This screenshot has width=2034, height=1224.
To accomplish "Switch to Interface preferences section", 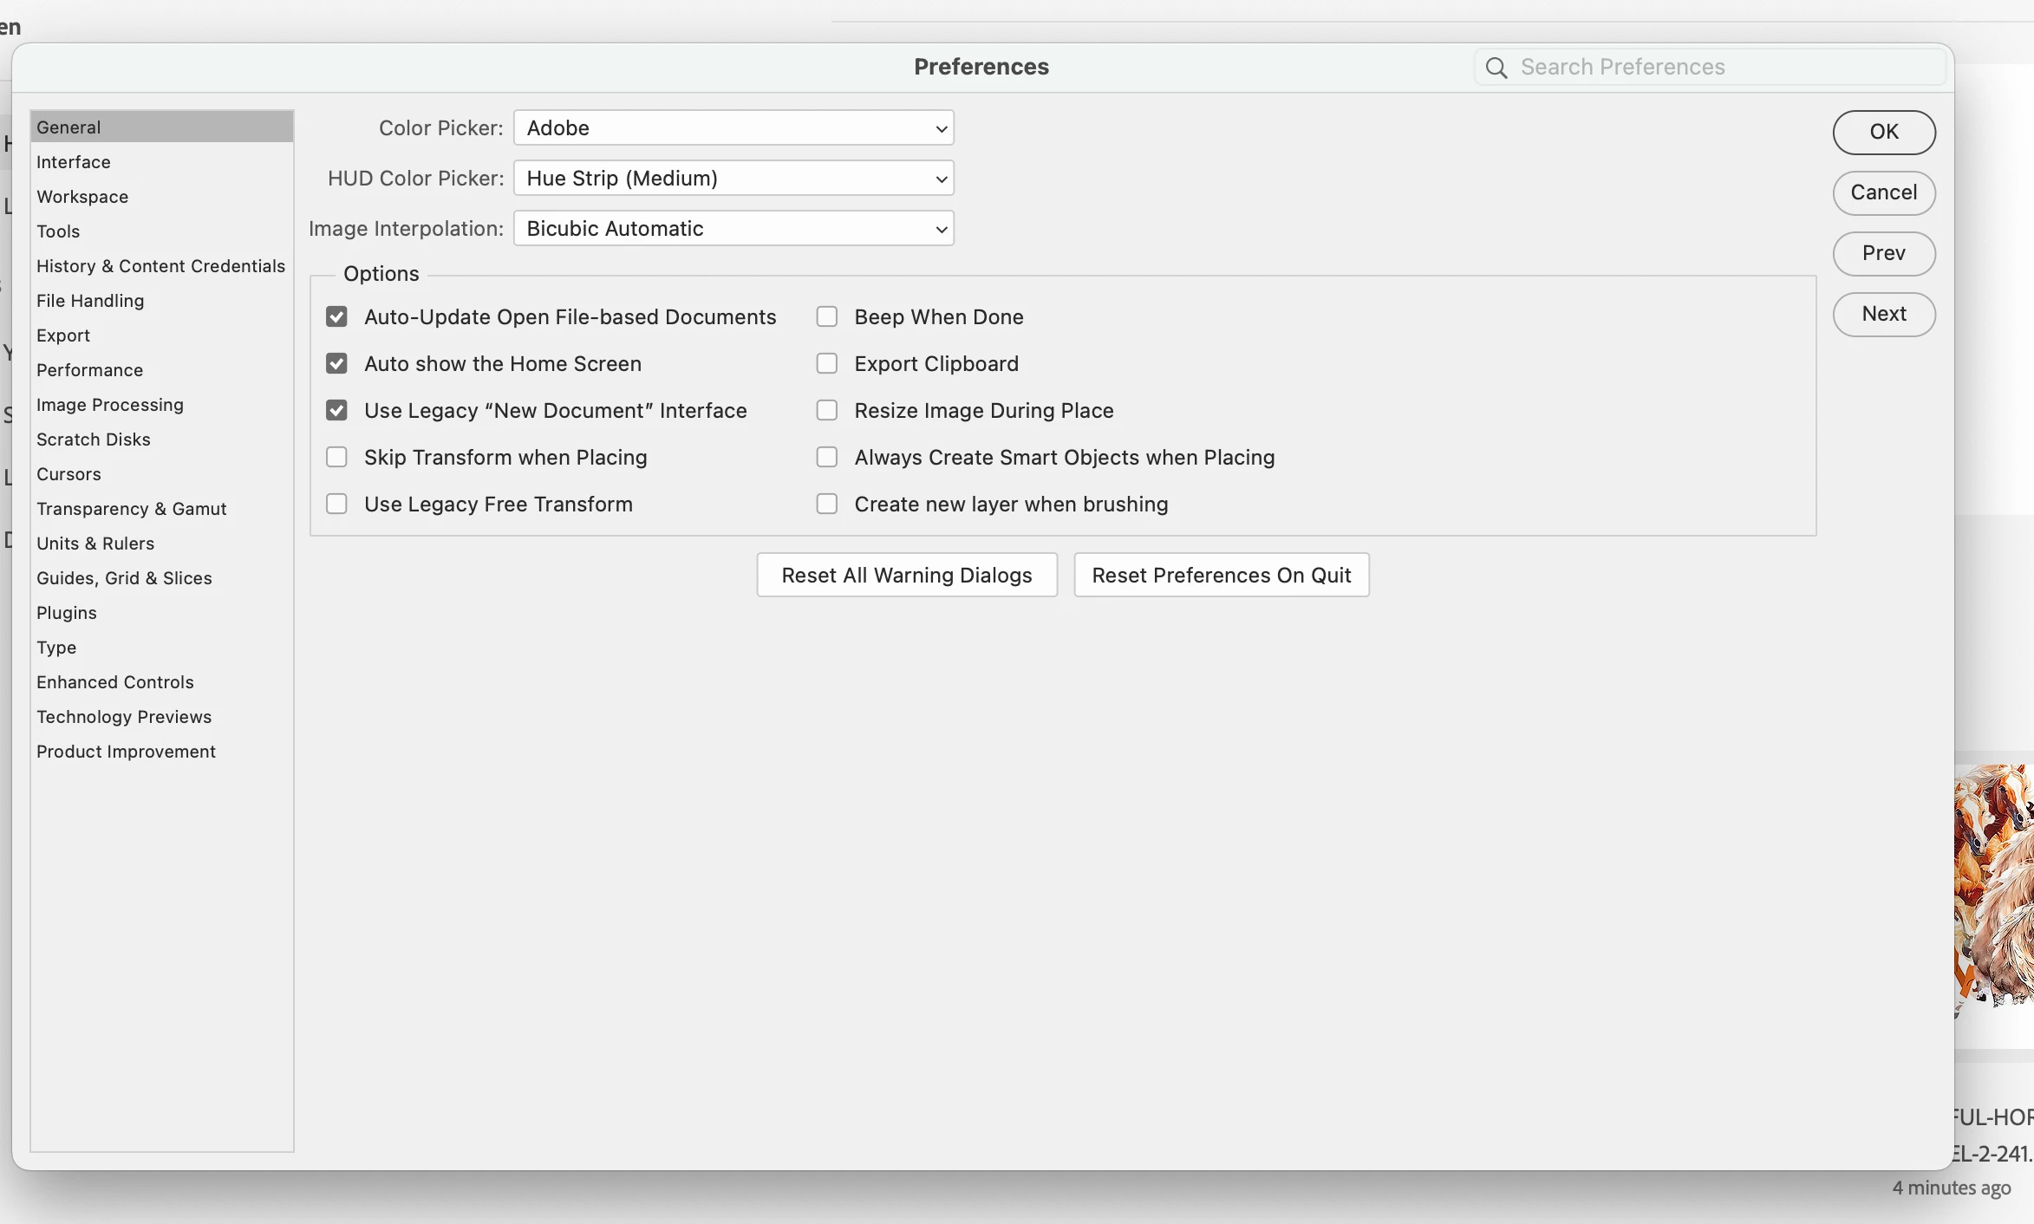I will click(74, 162).
